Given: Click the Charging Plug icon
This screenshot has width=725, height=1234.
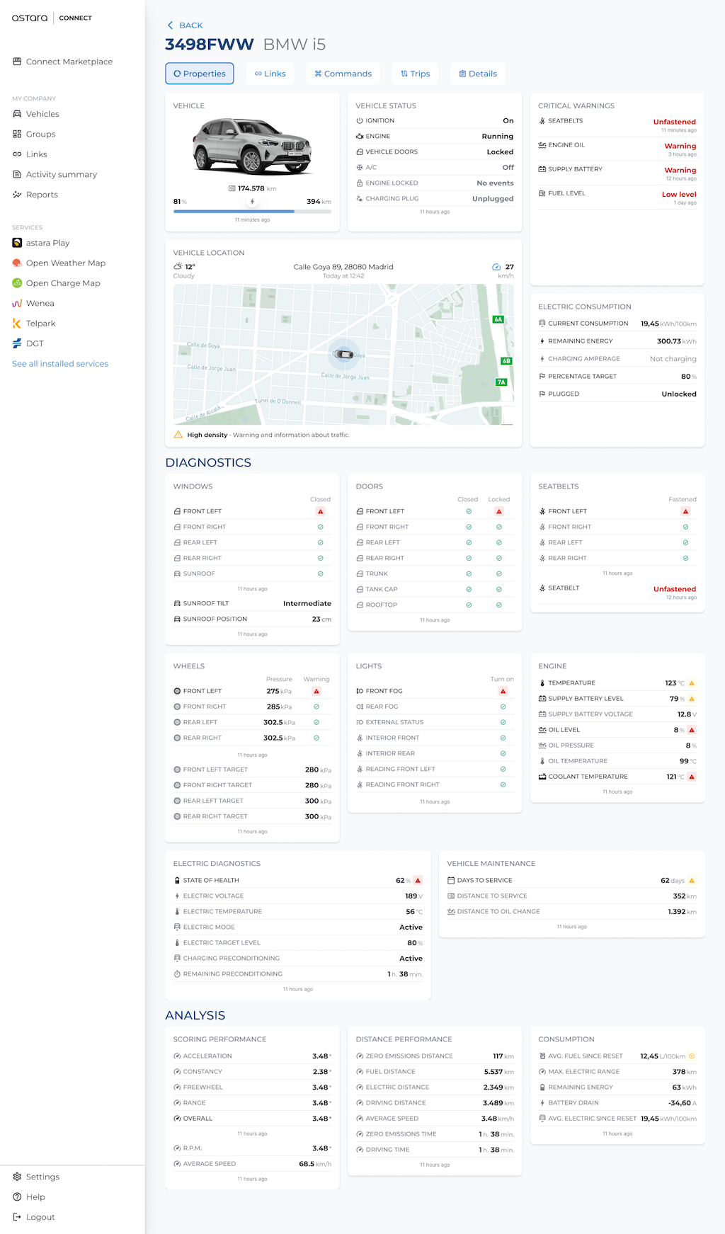Looking at the screenshot, I should pos(360,199).
